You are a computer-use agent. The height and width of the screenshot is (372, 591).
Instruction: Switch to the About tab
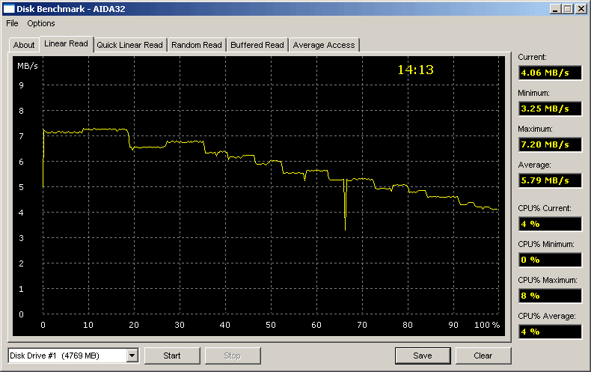pos(24,45)
